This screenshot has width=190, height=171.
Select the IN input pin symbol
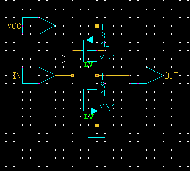39,75
